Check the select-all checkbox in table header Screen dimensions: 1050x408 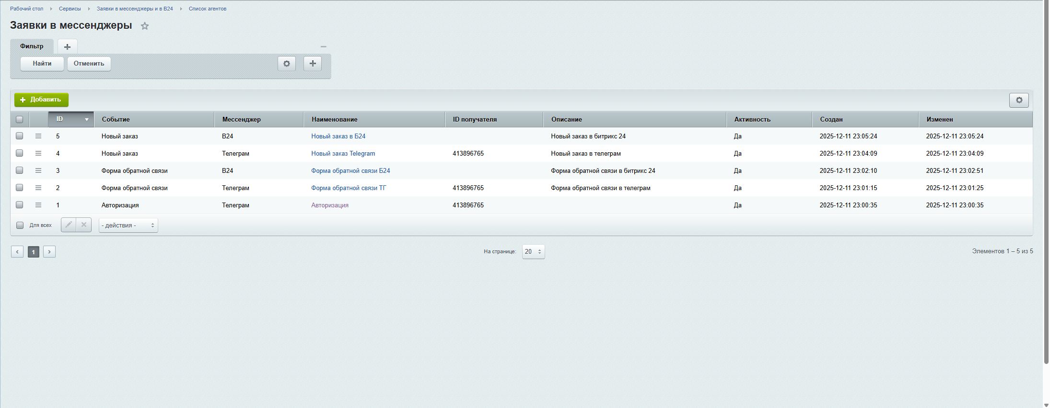[20, 120]
